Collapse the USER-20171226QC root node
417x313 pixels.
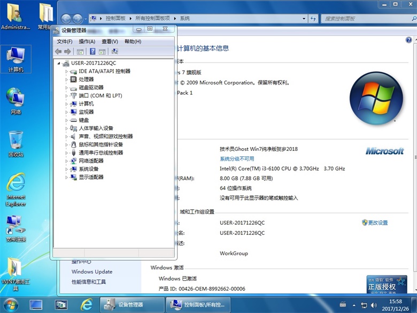point(59,63)
